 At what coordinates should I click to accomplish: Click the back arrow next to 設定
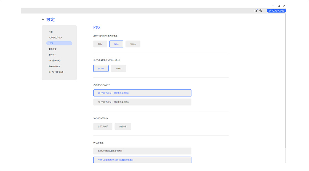pyautogui.click(x=43, y=20)
